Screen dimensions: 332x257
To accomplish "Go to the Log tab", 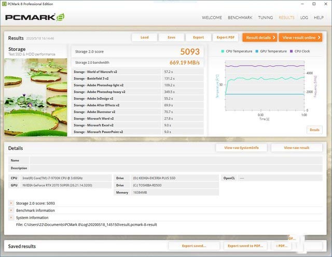I will [304, 18].
